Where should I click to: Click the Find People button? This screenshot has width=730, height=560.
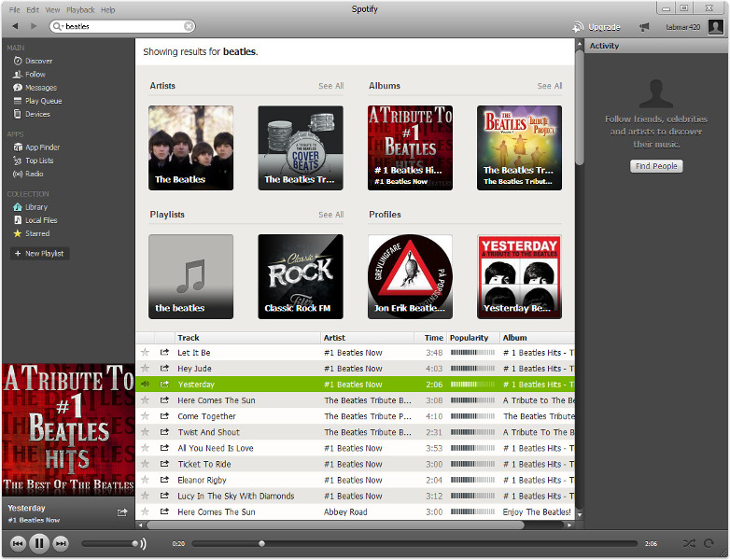[656, 166]
